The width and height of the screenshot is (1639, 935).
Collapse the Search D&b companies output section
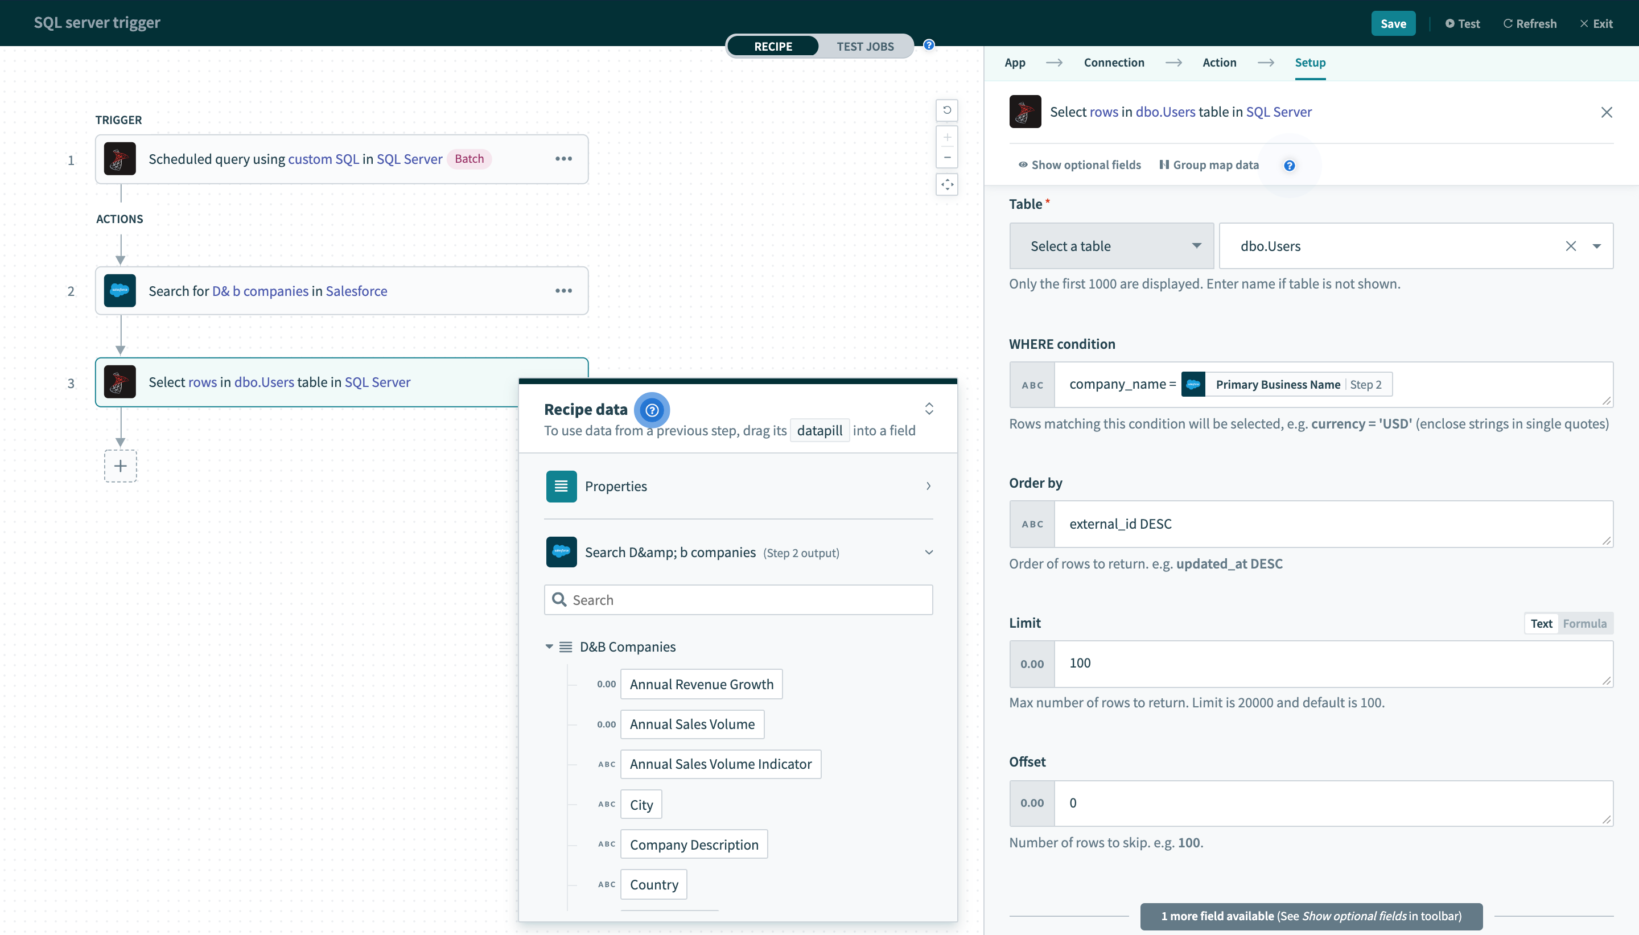(929, 551)
